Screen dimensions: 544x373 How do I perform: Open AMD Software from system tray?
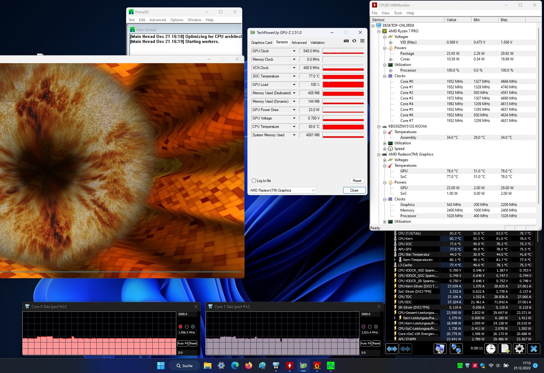(x=475, y=366)
